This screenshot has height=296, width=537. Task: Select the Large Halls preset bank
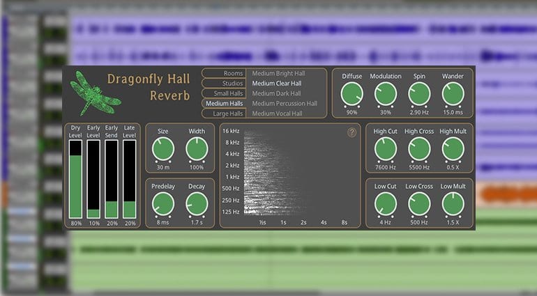click(224, 114)
